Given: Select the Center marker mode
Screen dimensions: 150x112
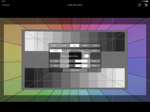Looking at the screenshot, I should (x=81, y=51).
